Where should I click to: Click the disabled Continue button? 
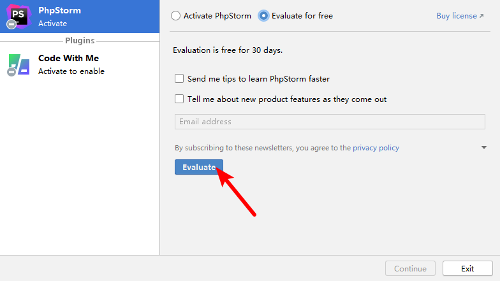coord(410,269)
